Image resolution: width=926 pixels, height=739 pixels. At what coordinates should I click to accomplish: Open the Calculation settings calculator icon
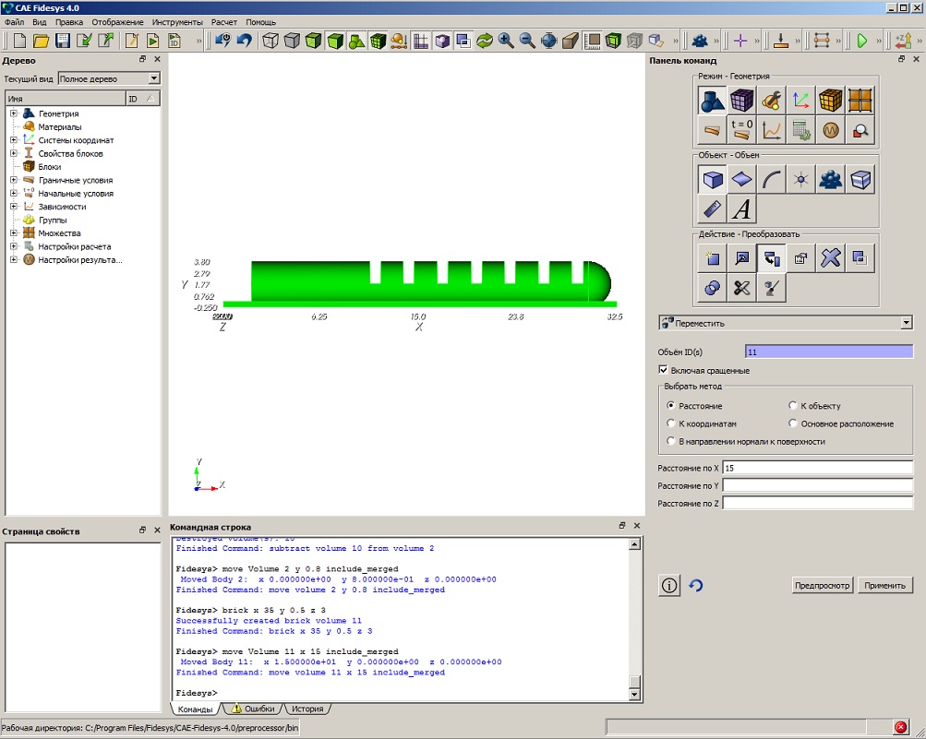coord(800,130)
